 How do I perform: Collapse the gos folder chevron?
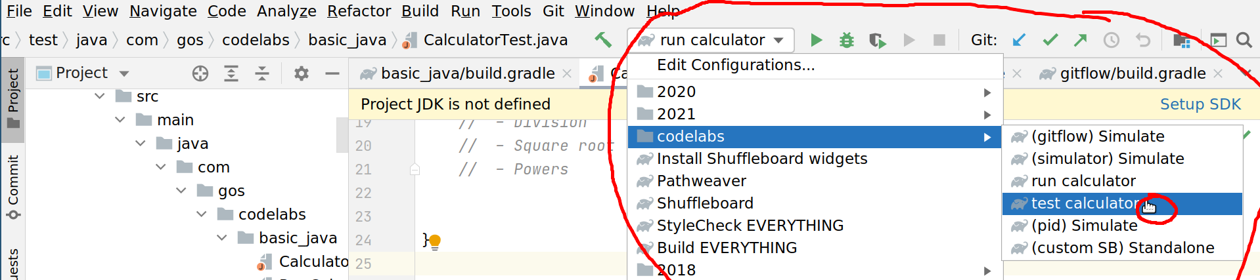pos(181,191)
